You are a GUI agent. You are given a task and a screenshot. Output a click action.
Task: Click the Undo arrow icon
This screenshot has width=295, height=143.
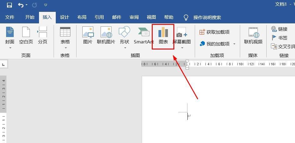(21, 5)
